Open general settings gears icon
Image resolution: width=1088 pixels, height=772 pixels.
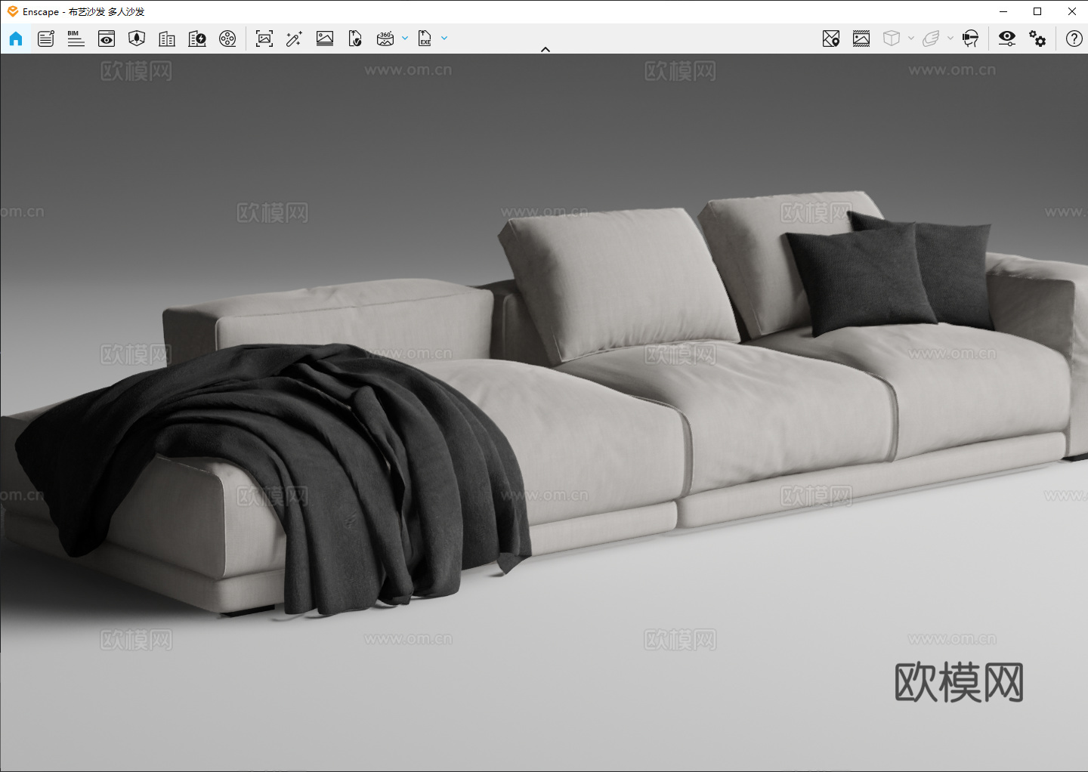click(x=1037, y=39)
